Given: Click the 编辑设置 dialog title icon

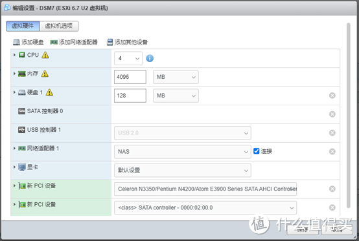Looking at the screenshot, I should (x=7, y=8).
